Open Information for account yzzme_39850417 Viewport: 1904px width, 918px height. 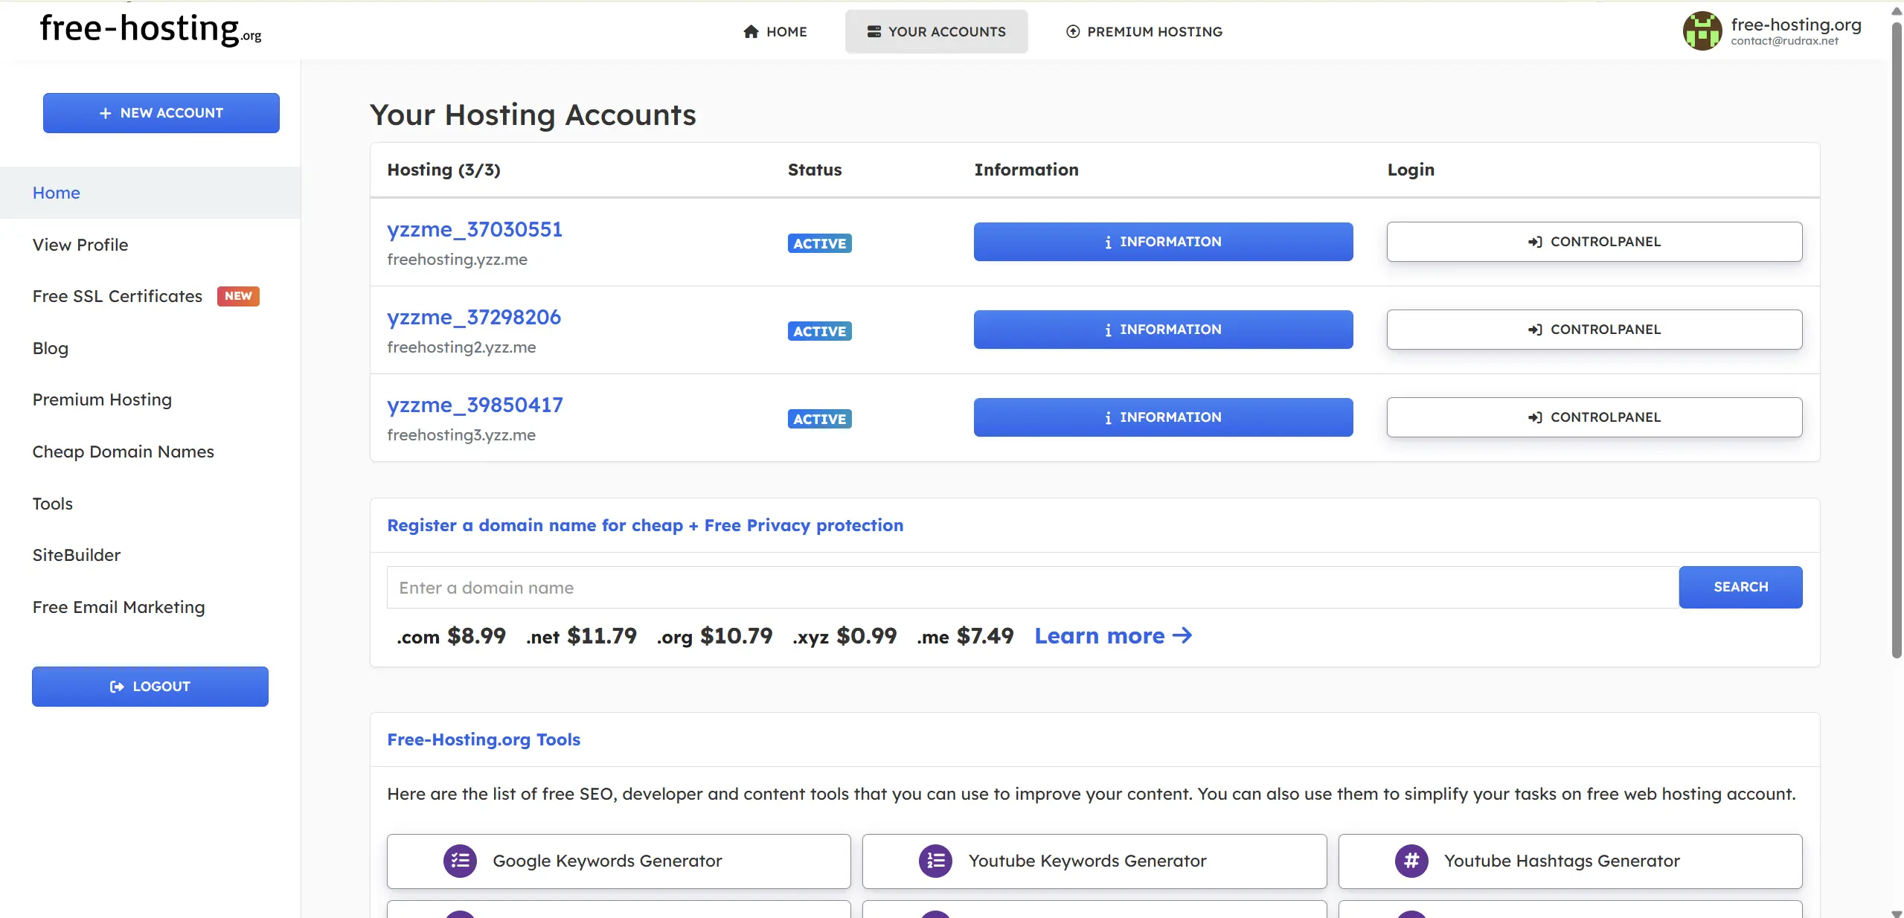[1162, 417]
